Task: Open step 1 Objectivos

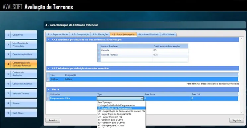Action: click(x=21, y=35)
